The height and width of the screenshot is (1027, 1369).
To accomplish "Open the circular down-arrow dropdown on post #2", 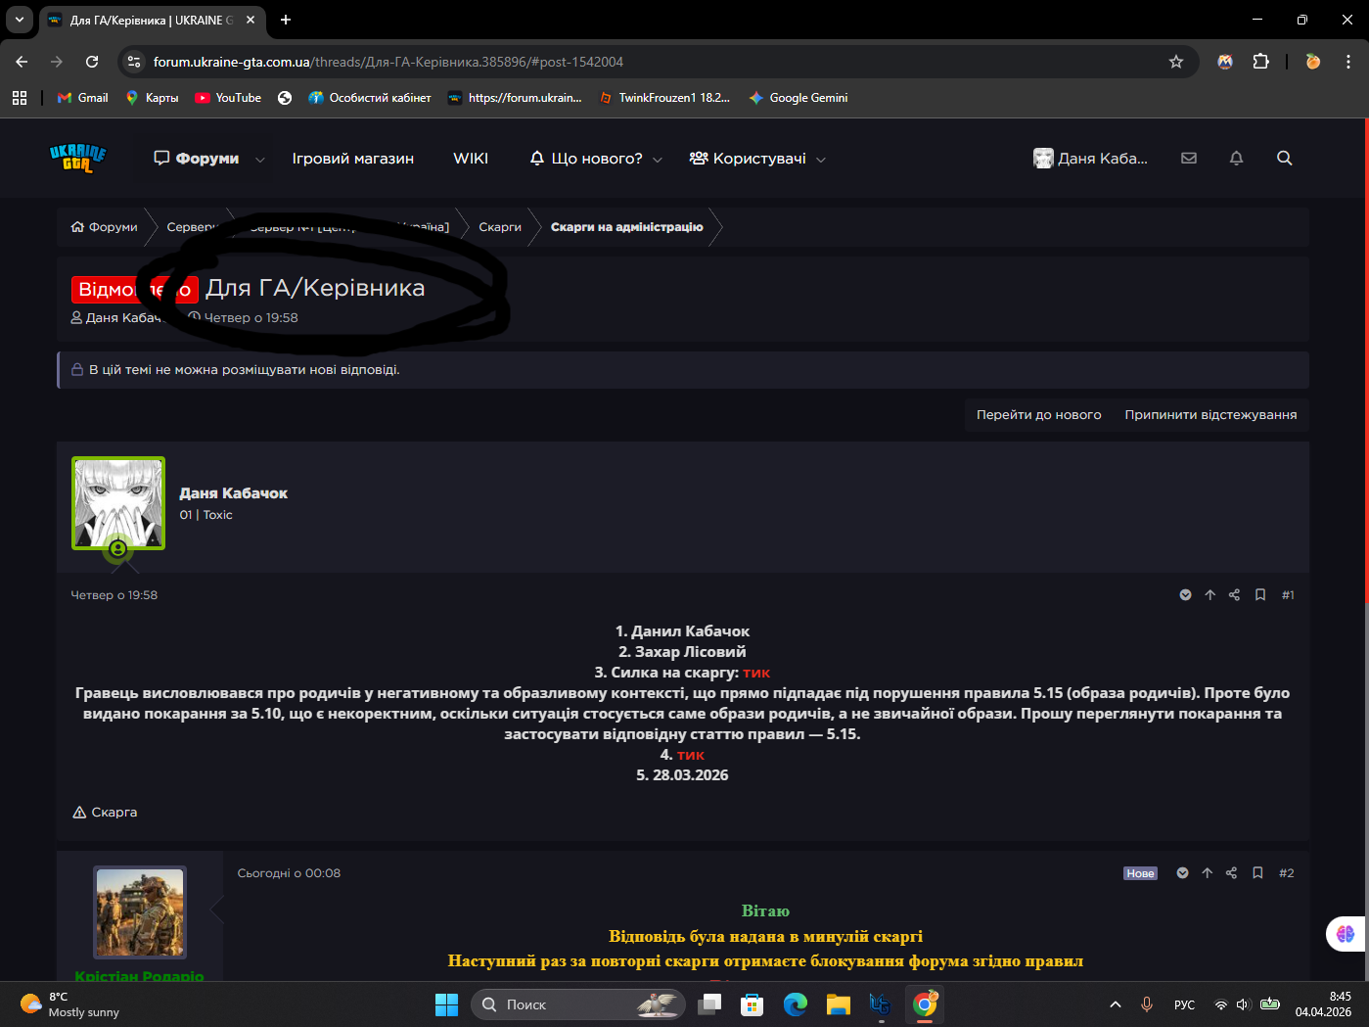I will tap(1183, 873).
